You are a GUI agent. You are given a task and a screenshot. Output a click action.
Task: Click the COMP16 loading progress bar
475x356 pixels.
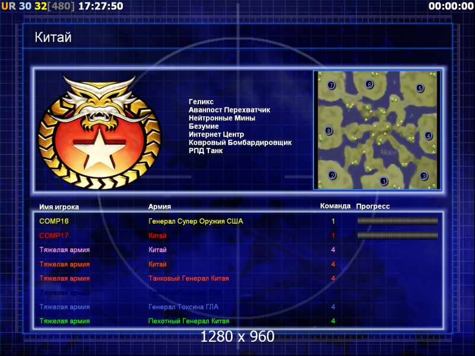coord(397,221)
